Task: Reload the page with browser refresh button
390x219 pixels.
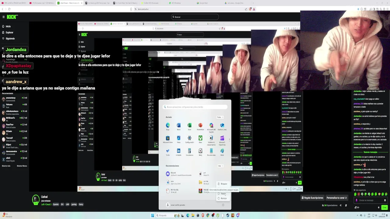Action: pos(9,9)
